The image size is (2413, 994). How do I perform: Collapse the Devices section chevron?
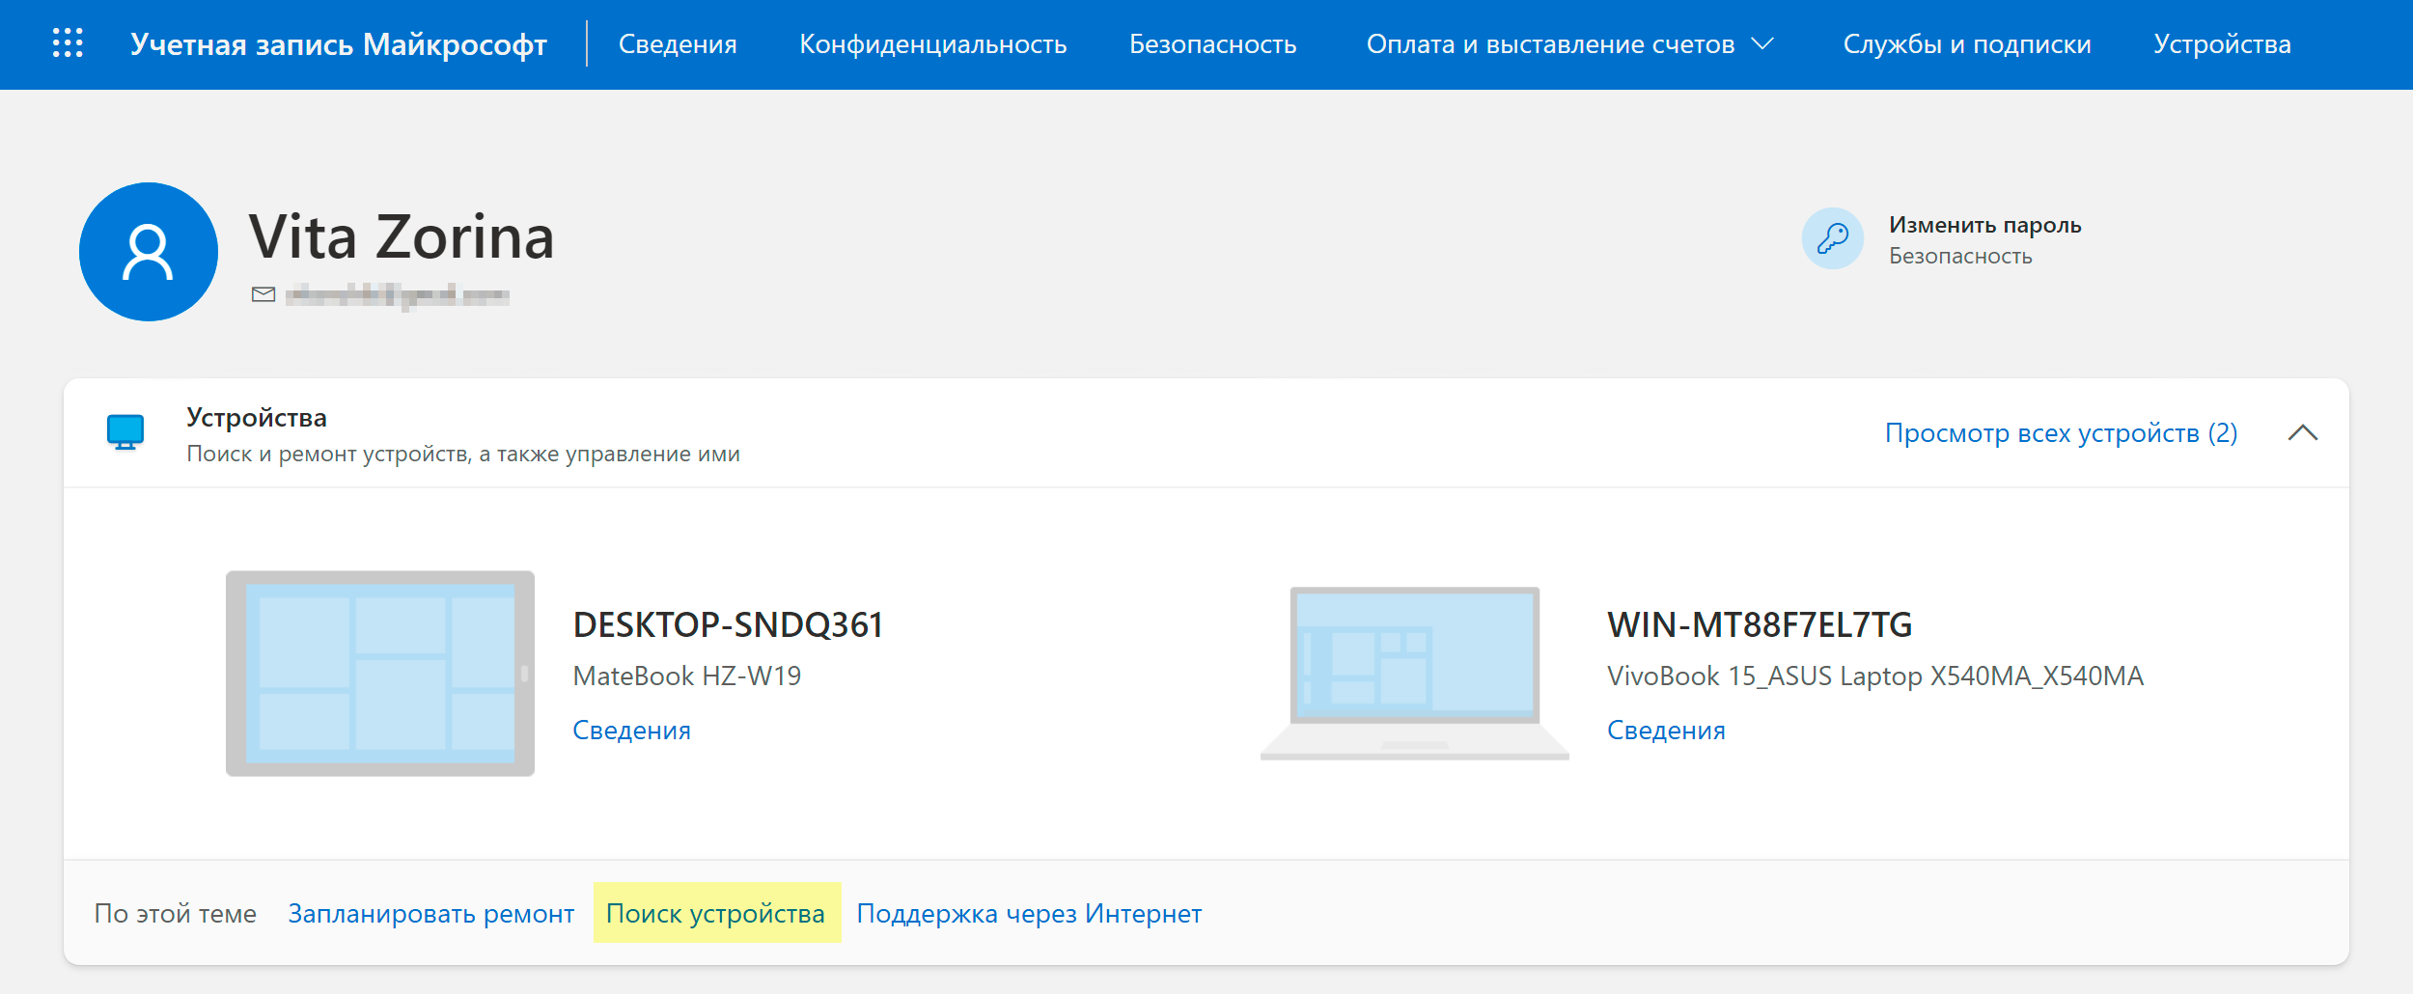2303,432
